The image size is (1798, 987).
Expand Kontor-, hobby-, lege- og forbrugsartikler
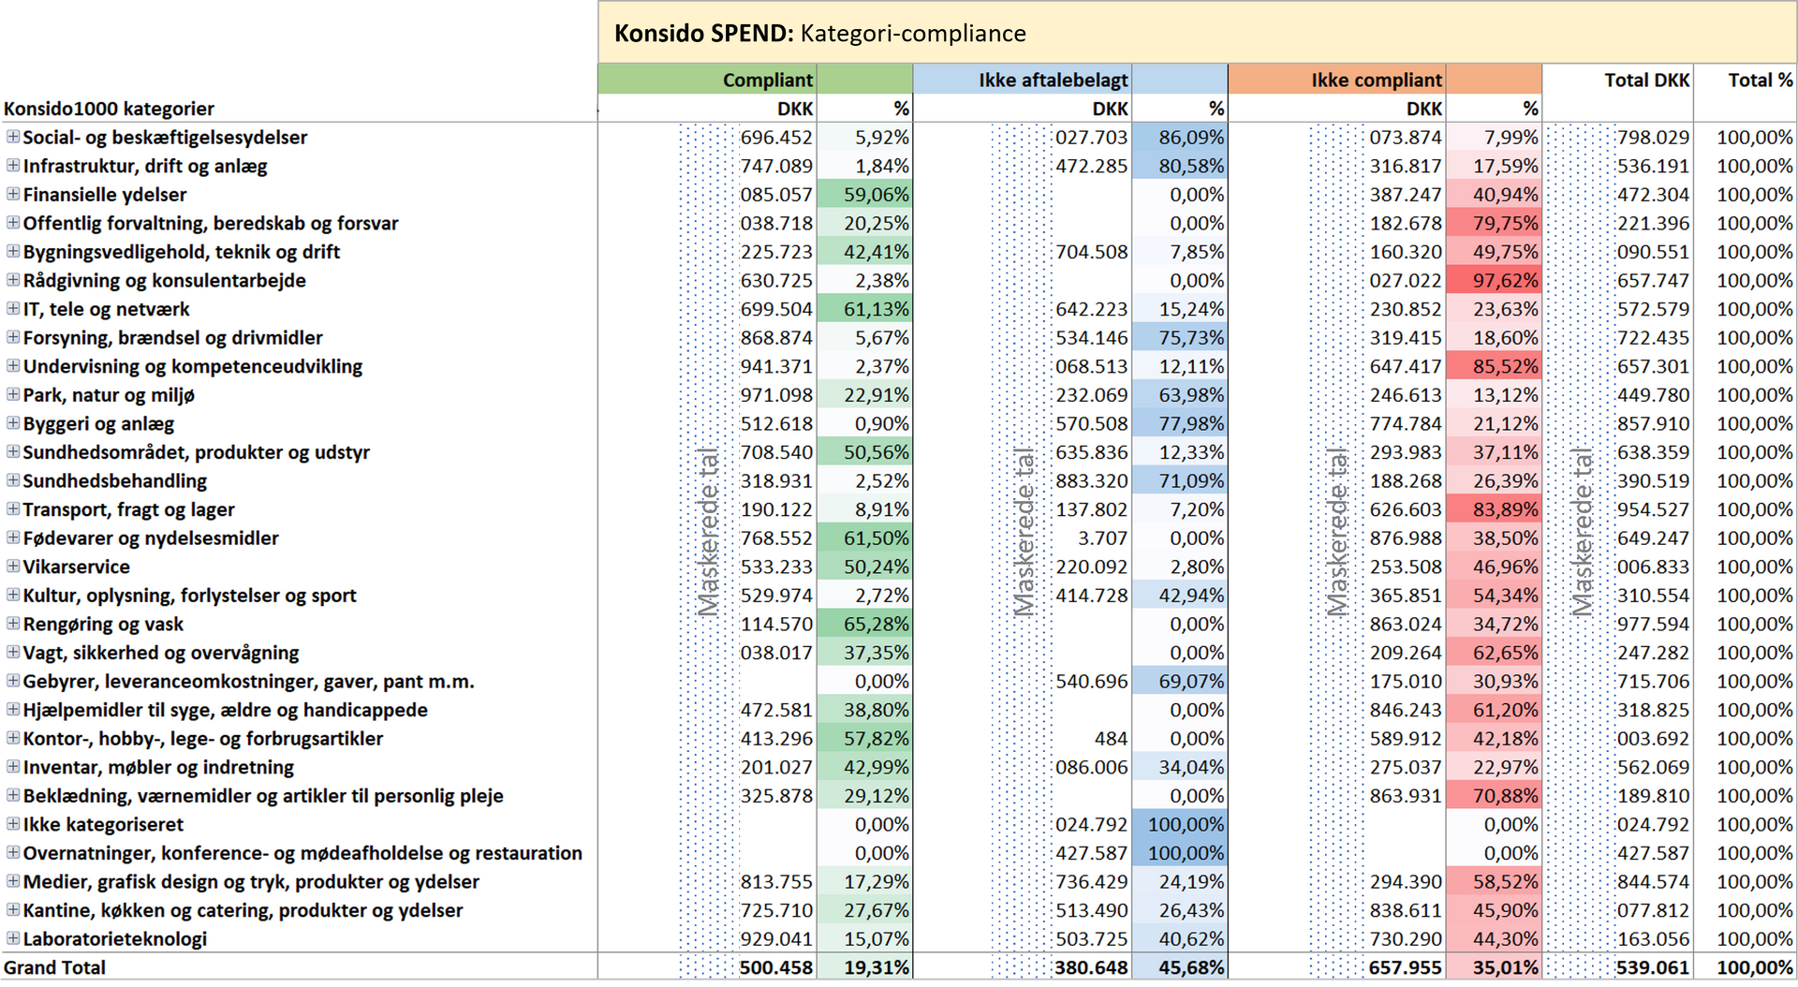pos(13,738)
